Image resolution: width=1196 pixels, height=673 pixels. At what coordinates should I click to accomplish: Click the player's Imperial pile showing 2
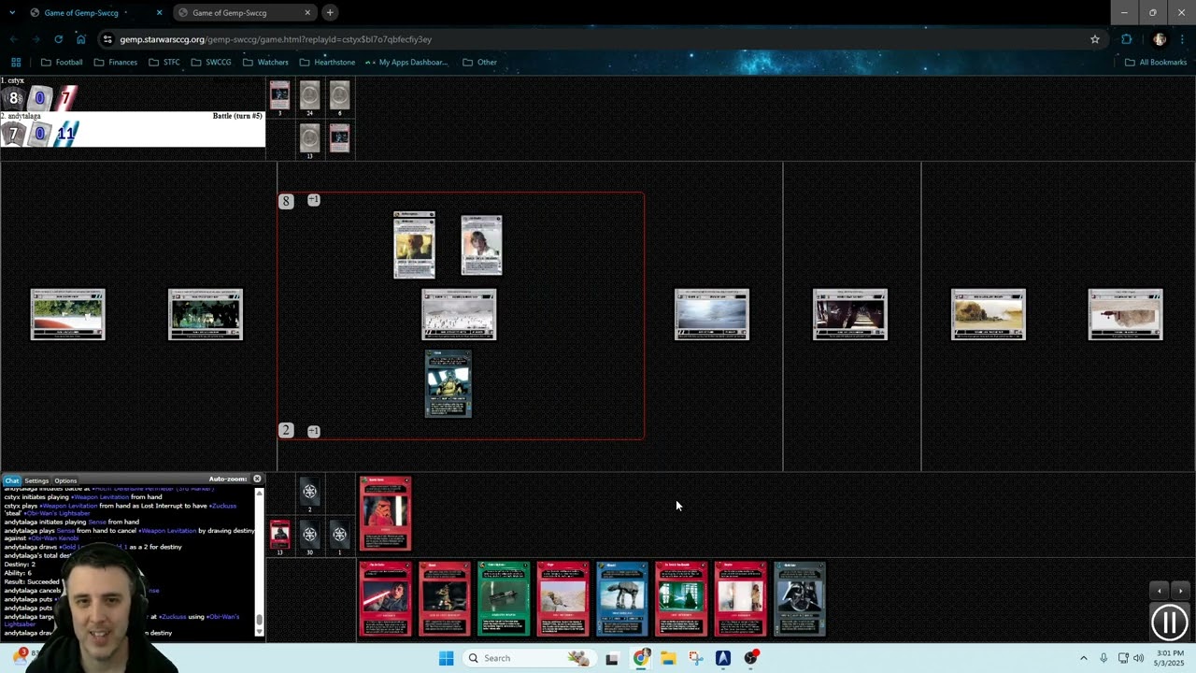[309, 492]
